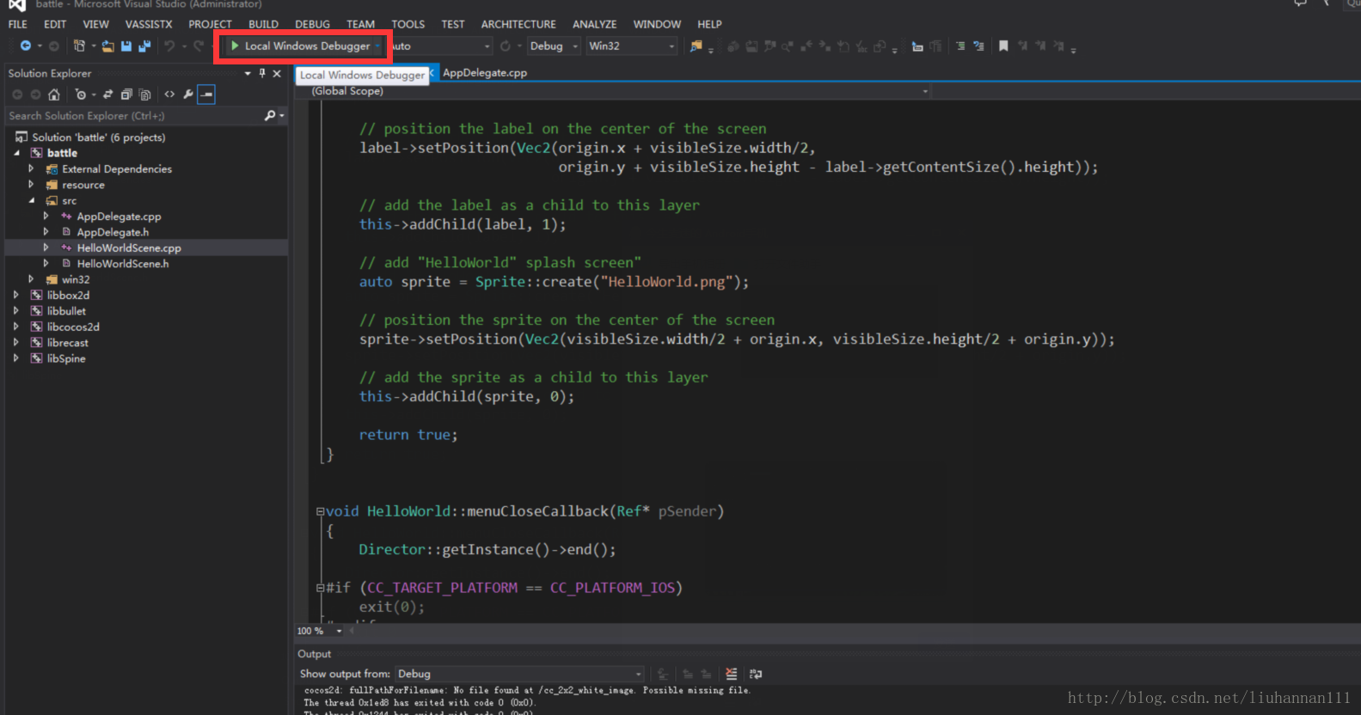Click the Comment Out Selected Lines icon
Viewport: 1361px width, 715px height.
click(x=960, y=46)
